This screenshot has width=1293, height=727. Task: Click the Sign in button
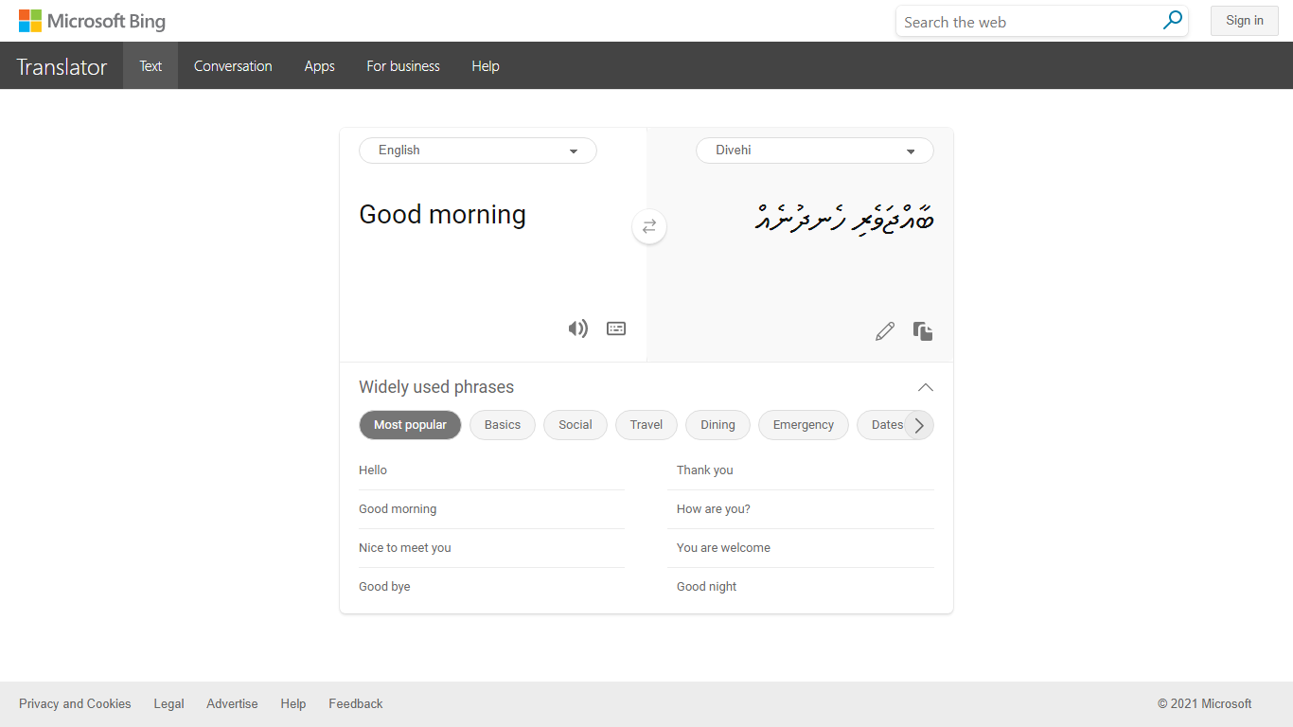(x=1245, y=21)
